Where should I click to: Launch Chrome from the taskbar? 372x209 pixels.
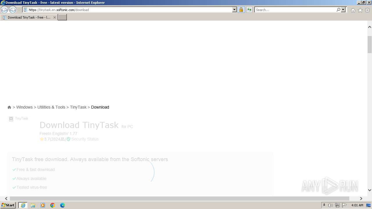(x=53, y=205)
